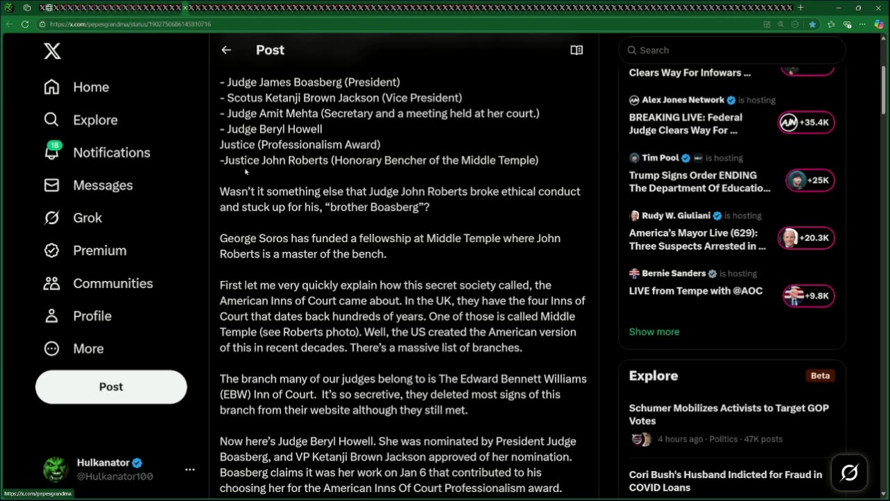Join Bernie Sanders space +9.8K
890x501 pixels.
[809, 296]
